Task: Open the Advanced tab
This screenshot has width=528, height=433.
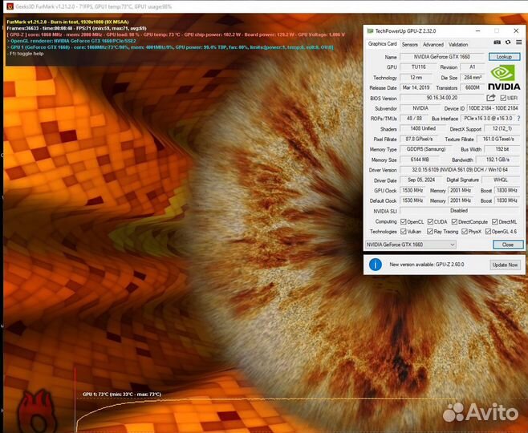Action: click(x=433, y=44)
